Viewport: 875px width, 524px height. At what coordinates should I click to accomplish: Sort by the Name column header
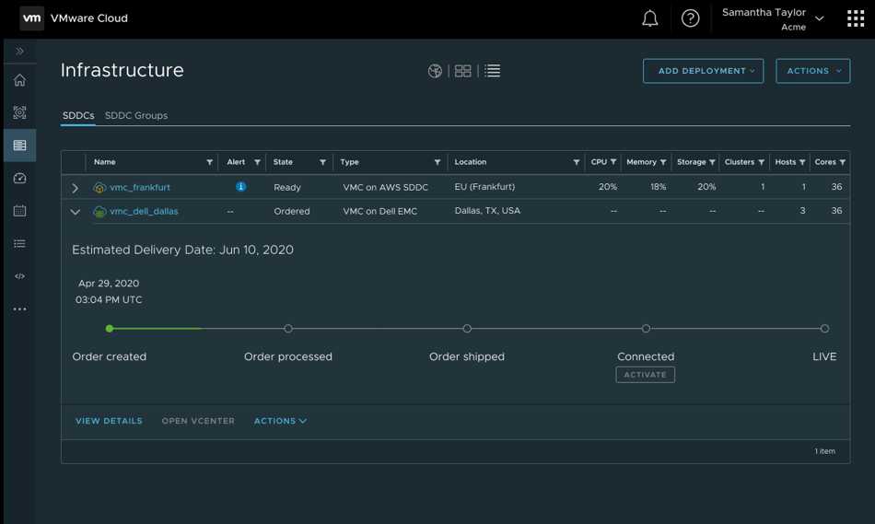tap(104, 162)
